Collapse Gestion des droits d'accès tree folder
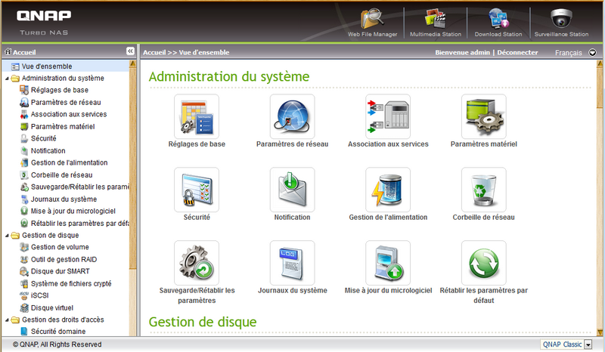Viewport: 605px width, 352px height. pyautogui.click(x=7, y=320)
